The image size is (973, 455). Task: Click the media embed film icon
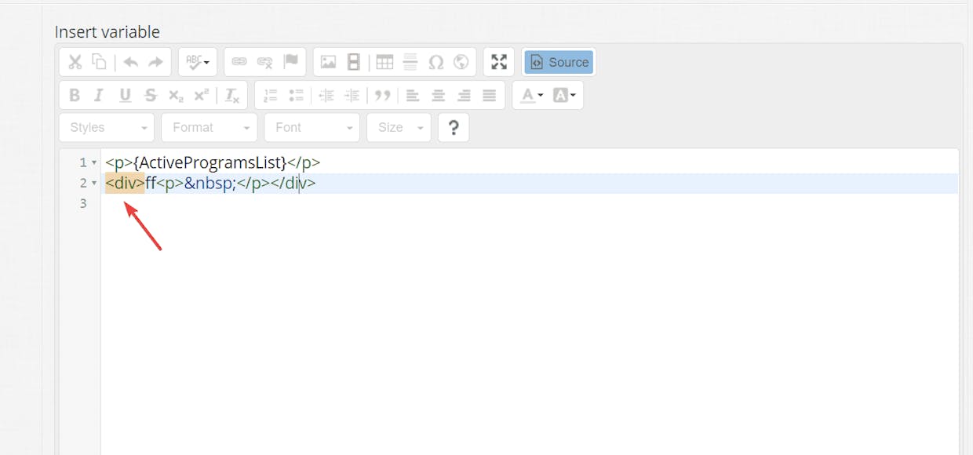354,62
